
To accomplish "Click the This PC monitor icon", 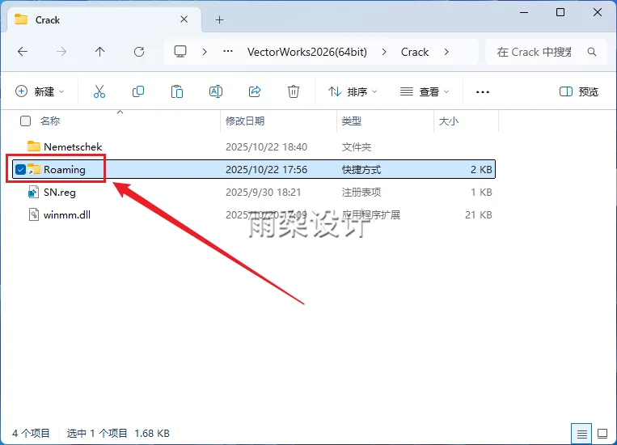I will (x=180, y=52).
